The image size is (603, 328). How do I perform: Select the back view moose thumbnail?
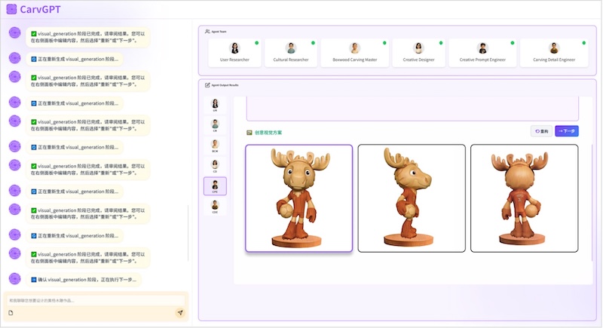tap(524, 198)
